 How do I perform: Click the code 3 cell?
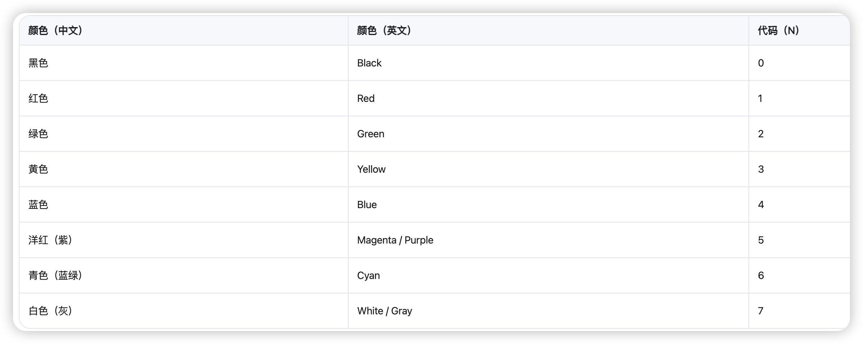click(761, 169)
